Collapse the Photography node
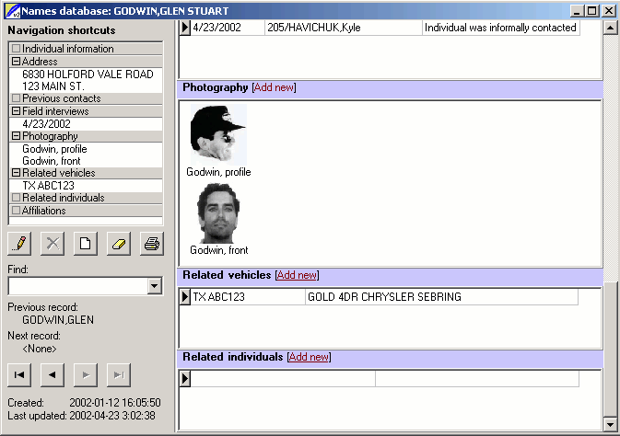The image size is (620, 436). click(x=16, y=136)
